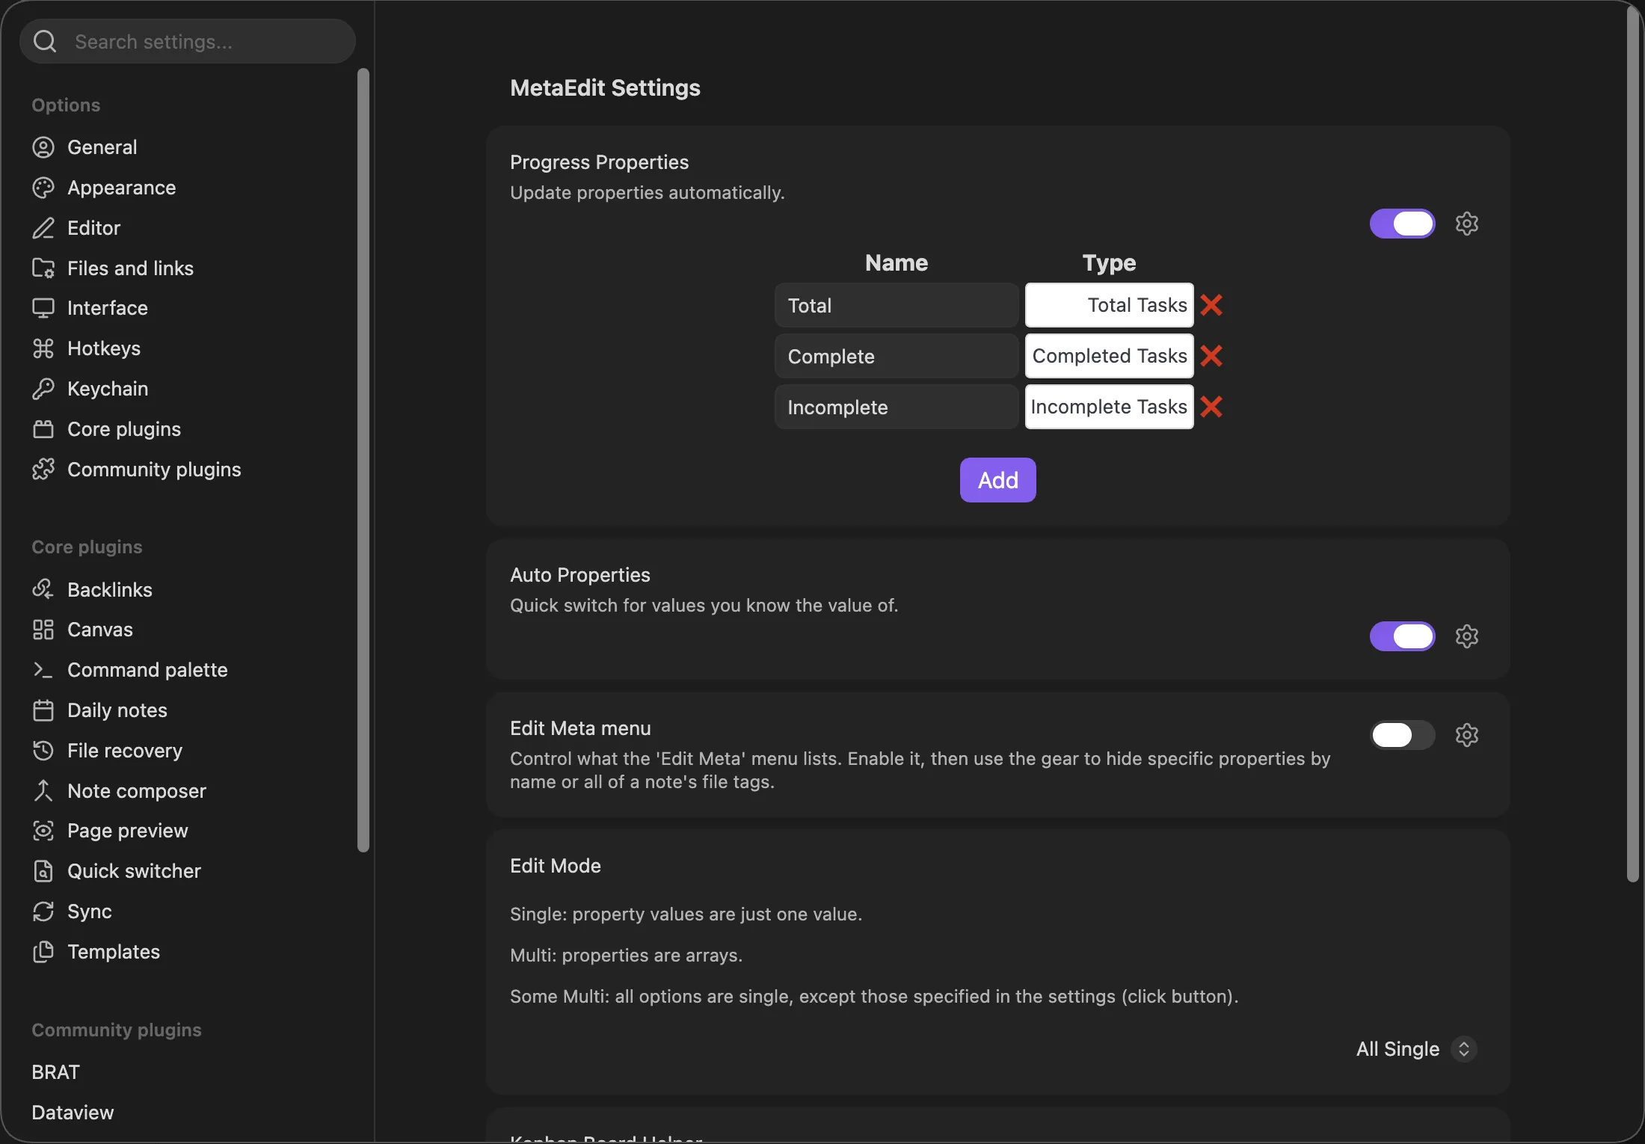1645x1144 pixels.
Task: Toggle Auto Properties off
Action: pyautogui.click(x=1402, y=636)
